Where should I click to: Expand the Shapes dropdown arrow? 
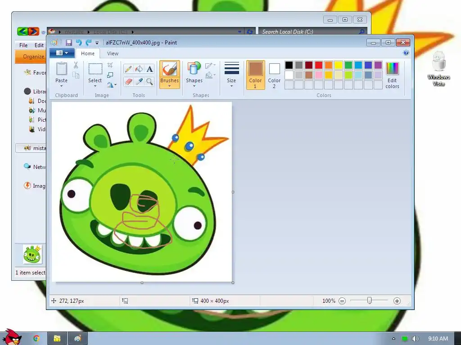[x=194, y=86]
